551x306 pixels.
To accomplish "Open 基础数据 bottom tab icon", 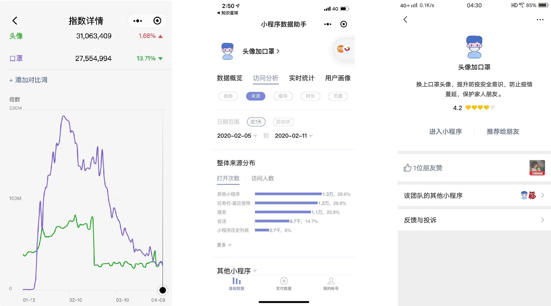I will 236,281.
